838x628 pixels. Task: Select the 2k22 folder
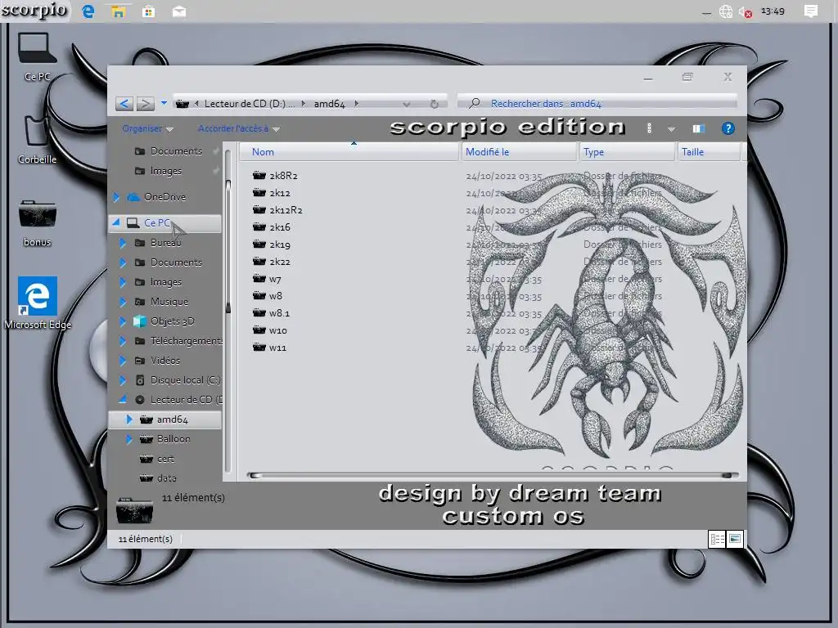pyautogui.click(x=272, y=262)
